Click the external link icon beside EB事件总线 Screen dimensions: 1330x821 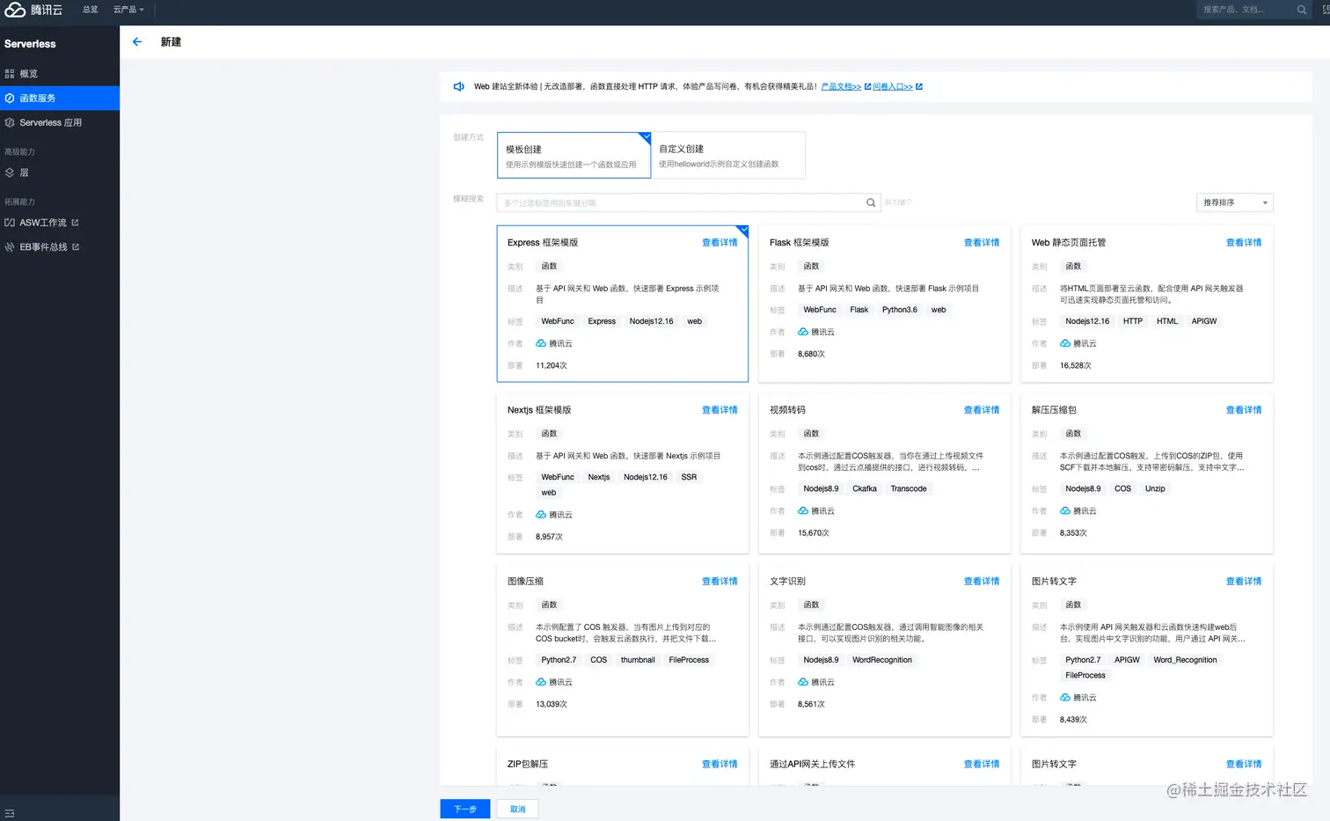click(x=76, y=247)
